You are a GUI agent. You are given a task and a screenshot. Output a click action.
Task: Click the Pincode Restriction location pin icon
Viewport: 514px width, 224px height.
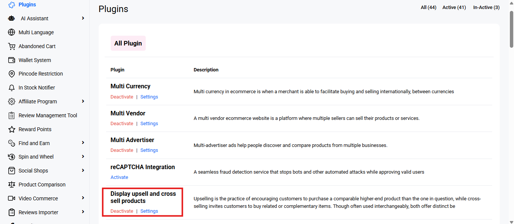click(x=12, y=74)
